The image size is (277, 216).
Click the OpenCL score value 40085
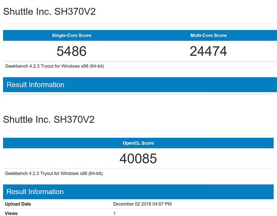click(138, 158)
